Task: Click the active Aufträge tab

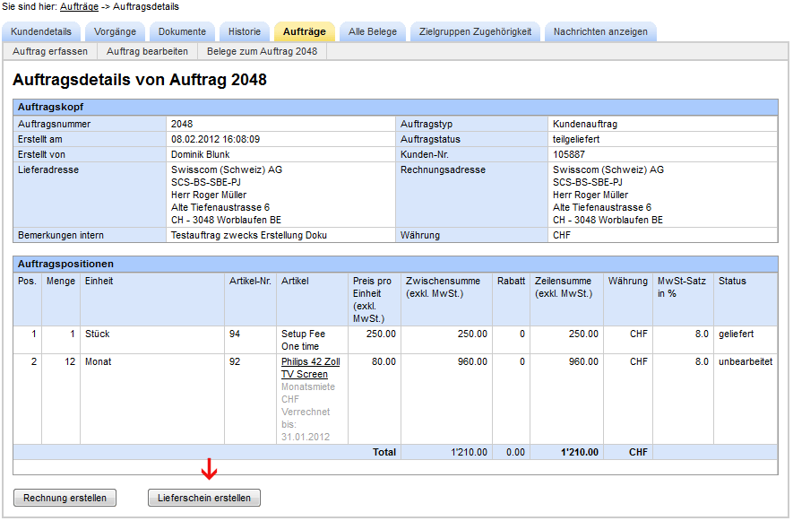Action: click(305, 32)
